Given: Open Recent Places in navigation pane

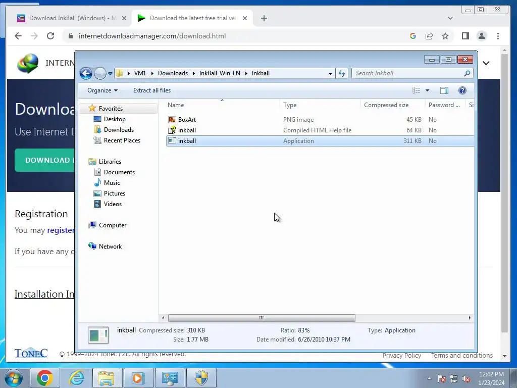Looking at the screenshot, I should pyautogui.click(x=122, y=140).
